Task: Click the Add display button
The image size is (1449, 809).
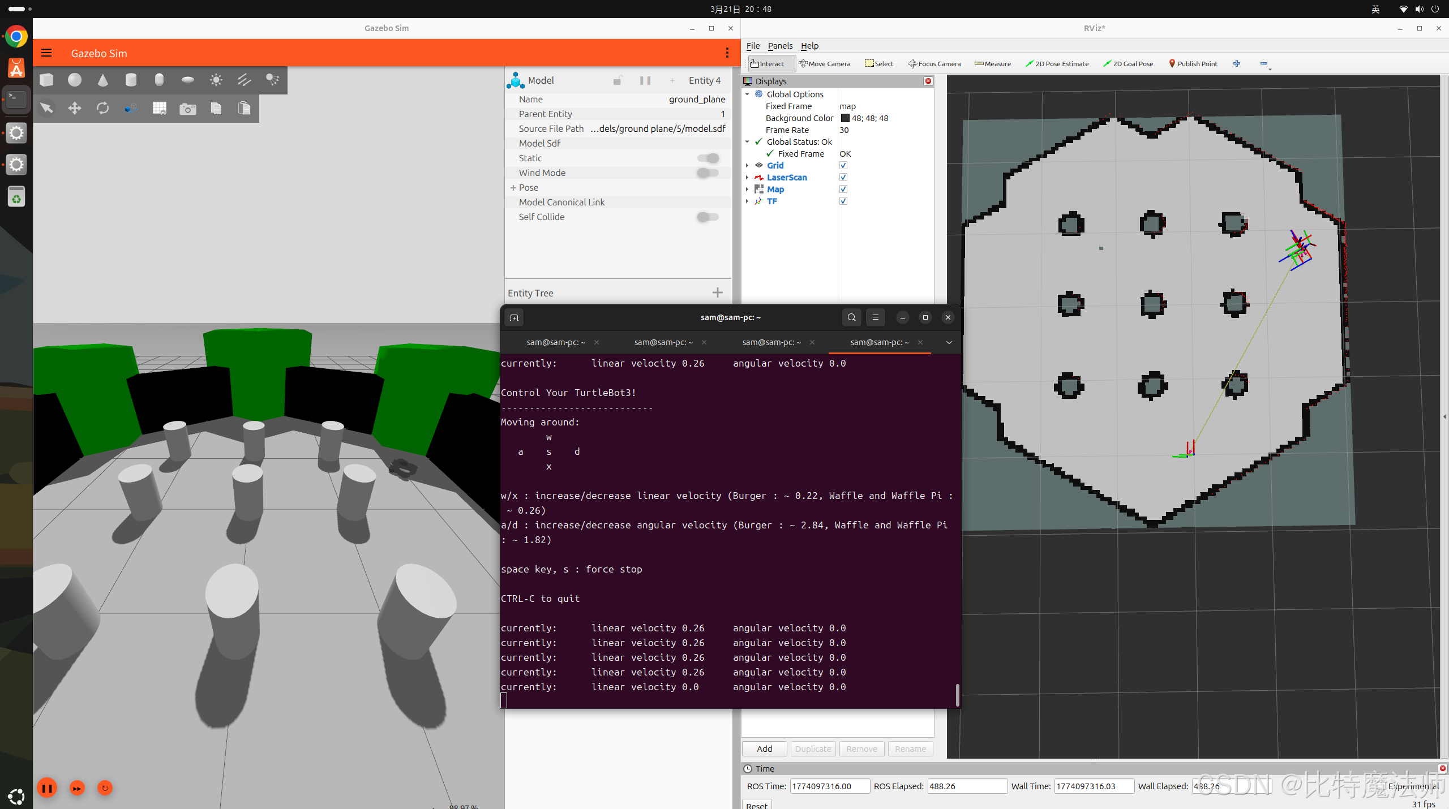Action: pyautogui.click(x=764, y=748)
